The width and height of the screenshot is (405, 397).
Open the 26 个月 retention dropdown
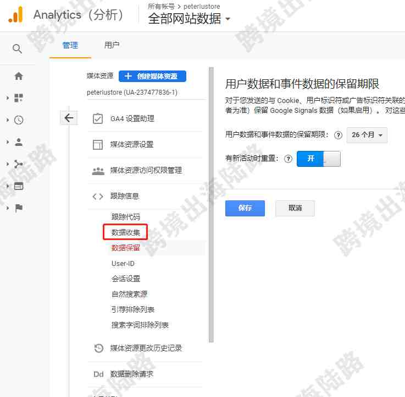367,135
